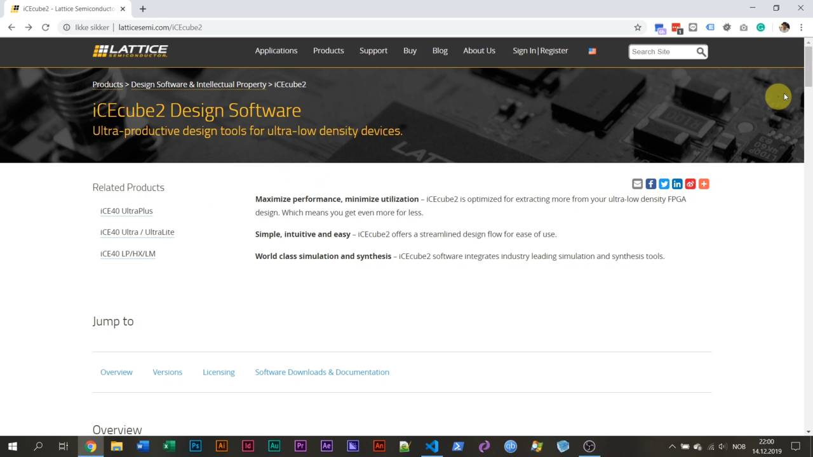
Task: Open the Products menu in site navigation
Action: 328,51
